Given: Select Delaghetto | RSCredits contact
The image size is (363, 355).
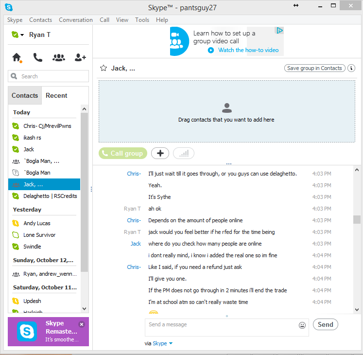Looking at the screenshot, I should pos(44,196).
